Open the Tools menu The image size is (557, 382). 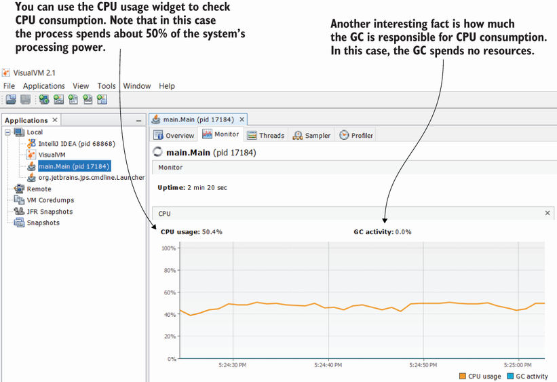pyautogui.click(x=106, y=86)
